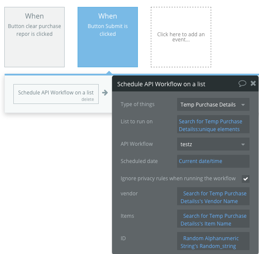Select the Schedule API Workflow on a list step
Screen dimensions: 259x254
56,93
